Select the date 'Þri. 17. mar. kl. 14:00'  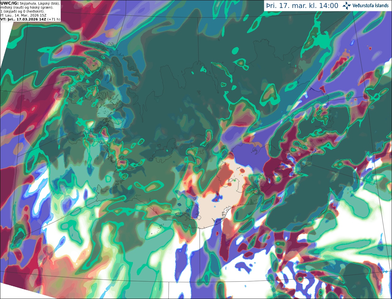pyautogui.click(x=302, y=6)
